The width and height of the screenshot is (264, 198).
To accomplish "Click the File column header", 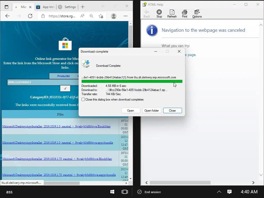I will pos(60,114).
